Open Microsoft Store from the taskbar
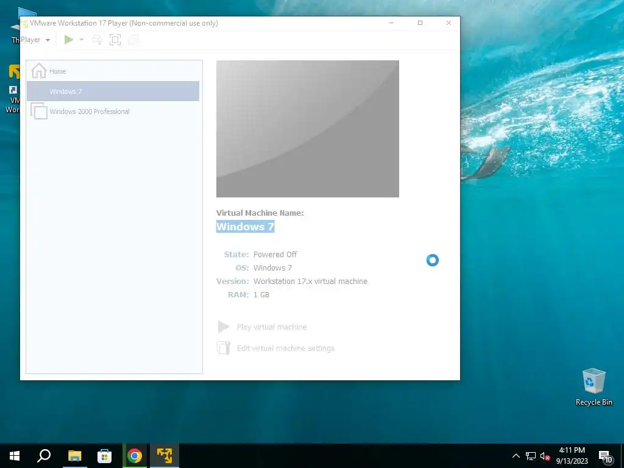 click(104, 456)
